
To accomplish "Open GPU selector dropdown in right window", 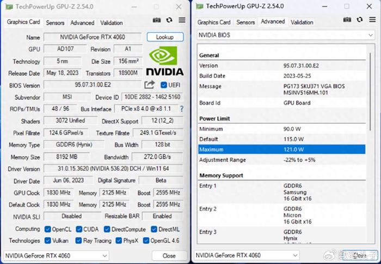I will (x=247, y=255).
